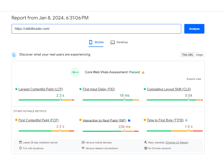Click the stopwatch icon beside Full visit durations
Viewport: 223px width, 159px height.
[x=20, y=148]
